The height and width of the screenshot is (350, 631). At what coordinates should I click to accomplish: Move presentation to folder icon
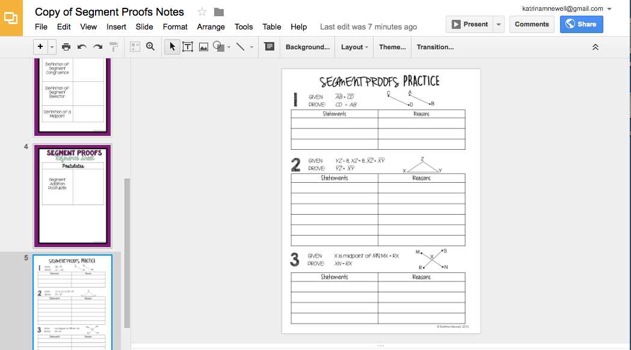[x=219, y=12]
